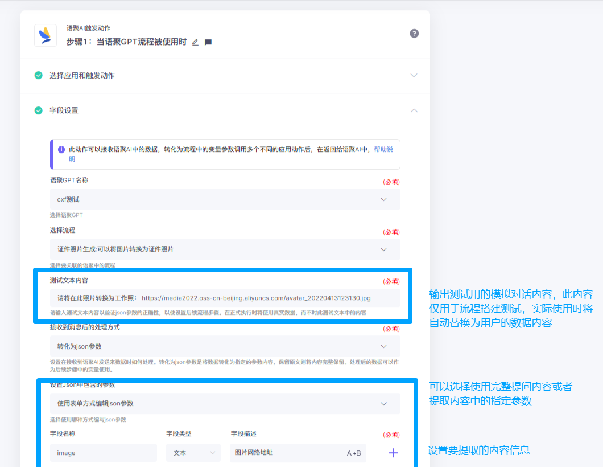Click the 选择使用哪种方式编写json参数 hint text
Viewport: 603px width, 467px height.
[88, 420]
